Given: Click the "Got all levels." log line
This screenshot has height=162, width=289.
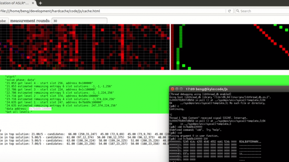Looking at the screenshot, I should [19, 112].
